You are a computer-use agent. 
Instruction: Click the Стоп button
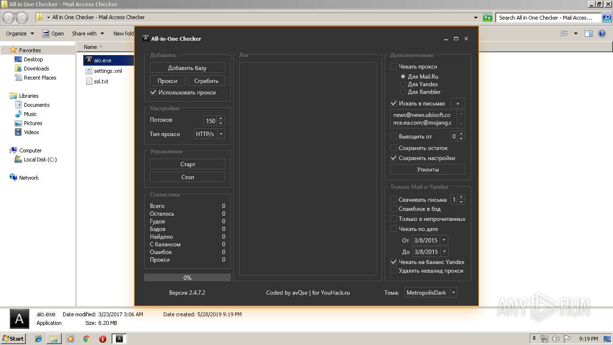[x=187, y=177]
